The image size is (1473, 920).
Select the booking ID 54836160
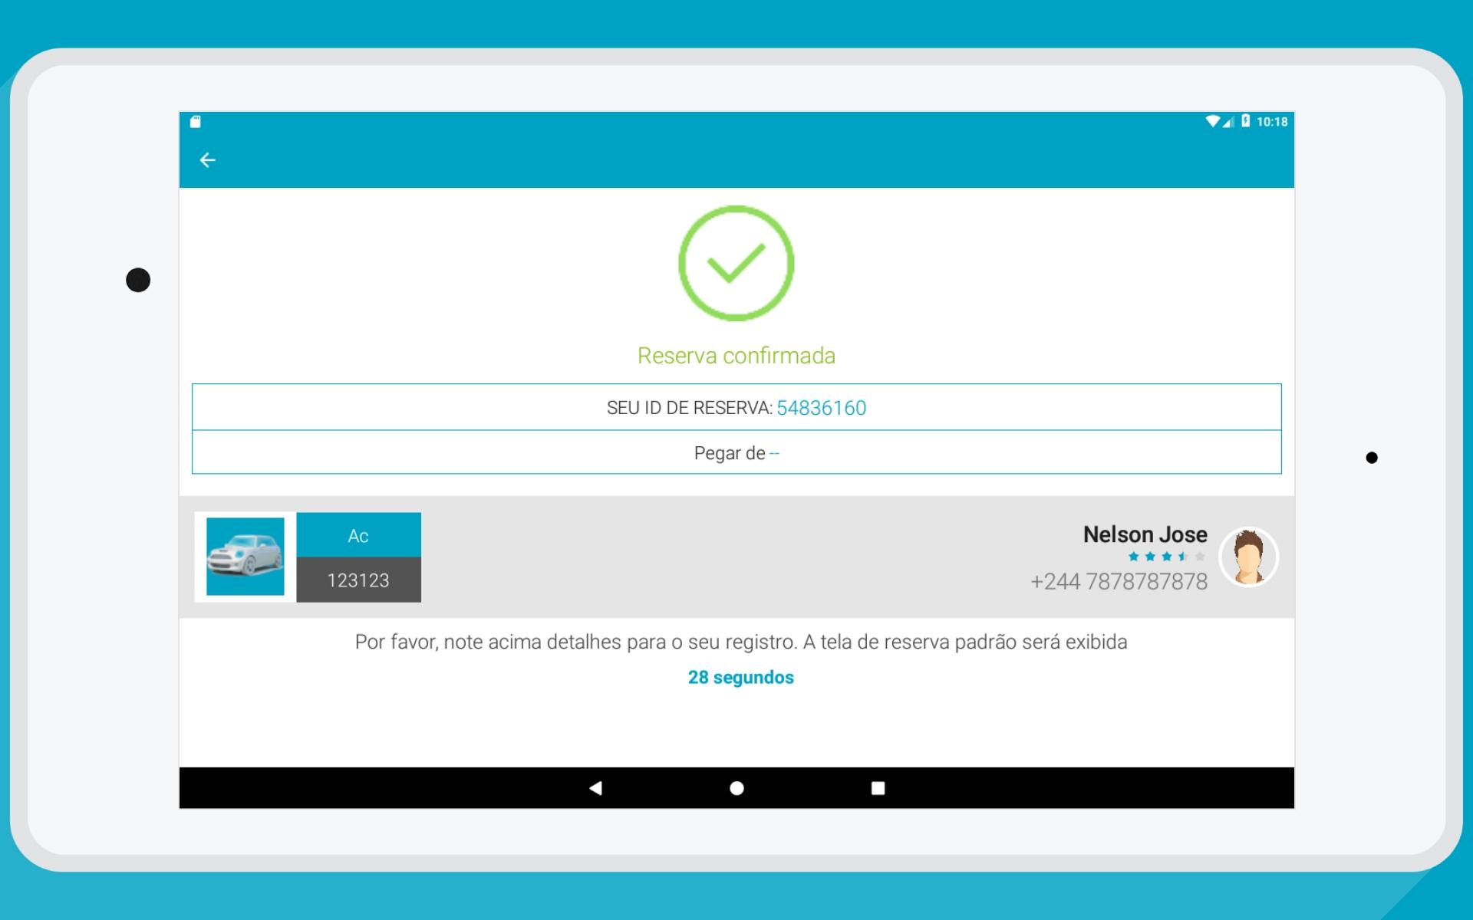point(821,408)
